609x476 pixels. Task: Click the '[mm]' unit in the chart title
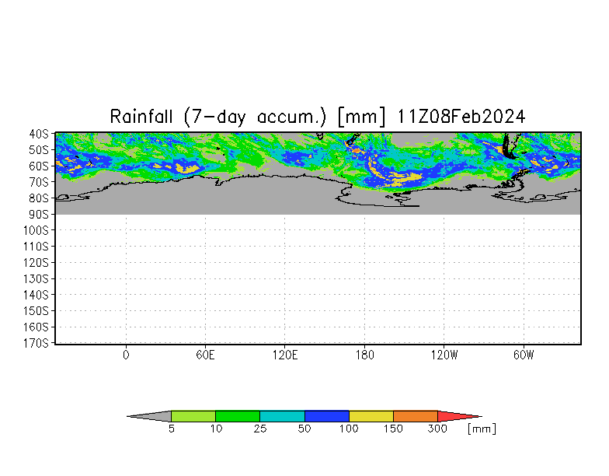click(x=362, y=117)
